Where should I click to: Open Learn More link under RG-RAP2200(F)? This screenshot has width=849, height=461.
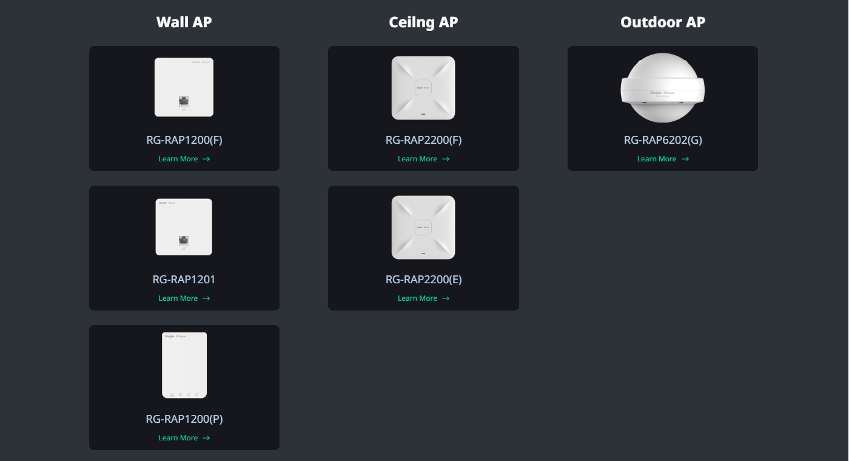[423, 159]
